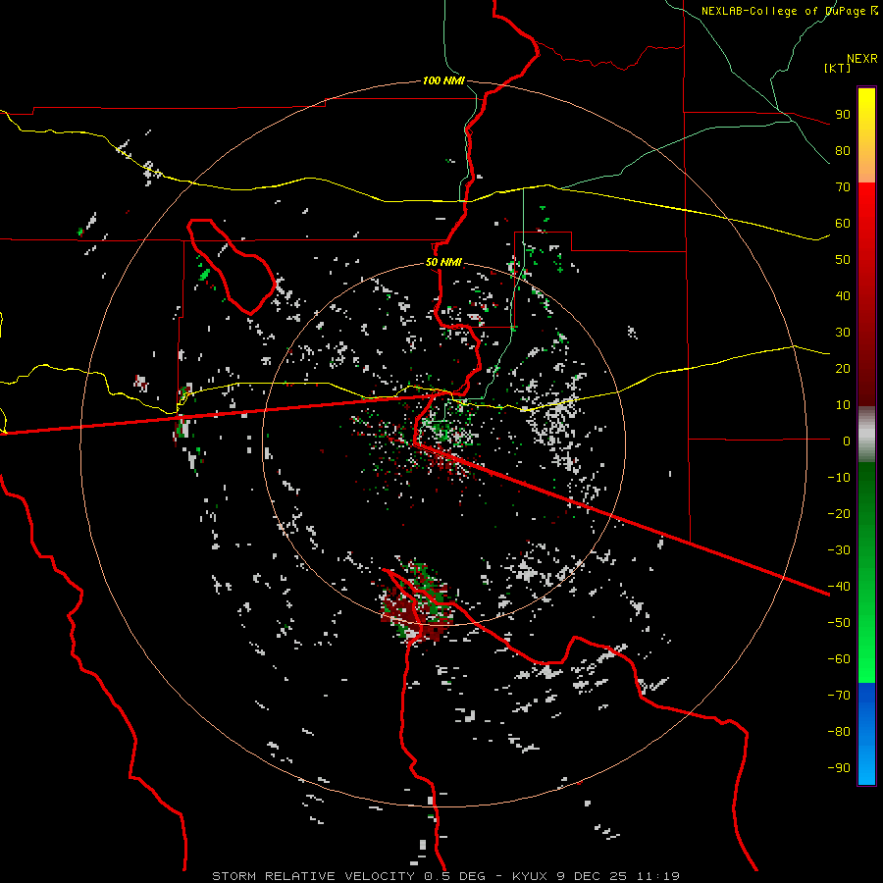This screenshot has height=883, width=883.
Task: Click the -60 value on the velocity scale
Action: (x=839, y=659)
